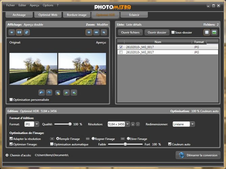The image size is (226, 169).
Task: Switch to single preview display mode
Action: pyautogui.click(x=12, y=32)
